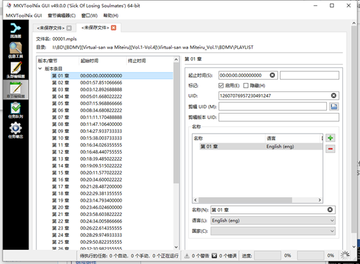Toggle the Enabled flag checkbox
This screenshot has height=264, width=360.
(x=221, y=86)
